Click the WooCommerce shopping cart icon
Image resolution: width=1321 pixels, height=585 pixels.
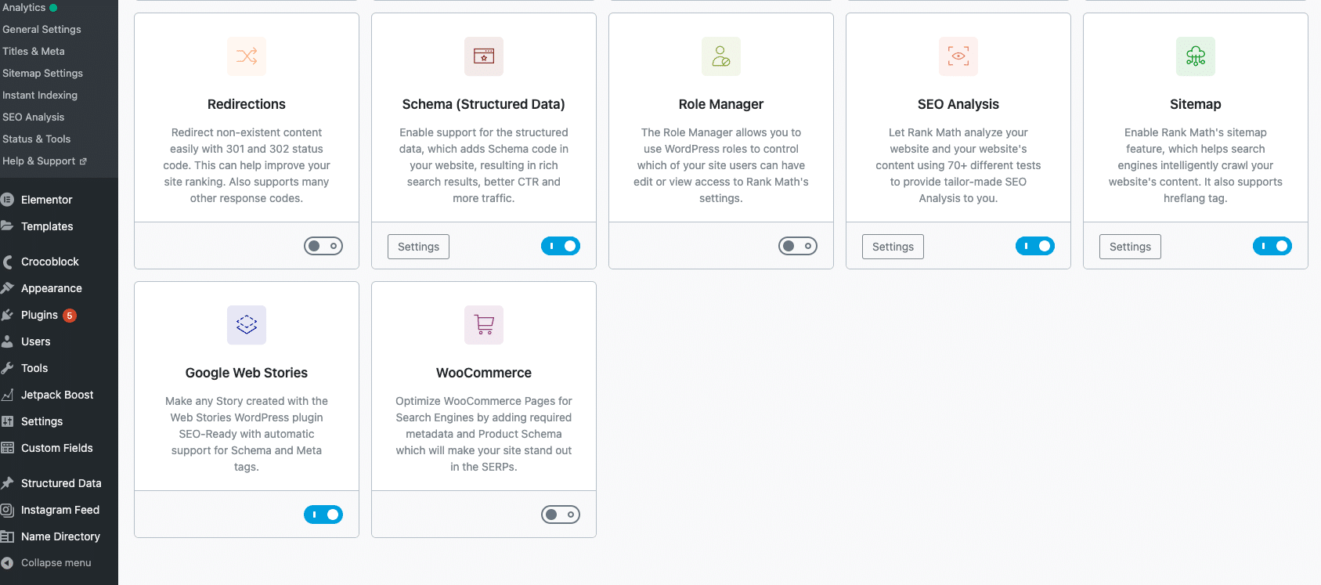483,324
